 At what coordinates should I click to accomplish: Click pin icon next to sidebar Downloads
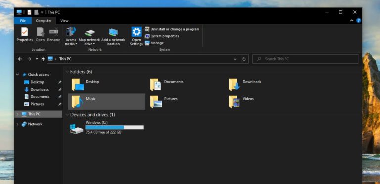[59, 90]
